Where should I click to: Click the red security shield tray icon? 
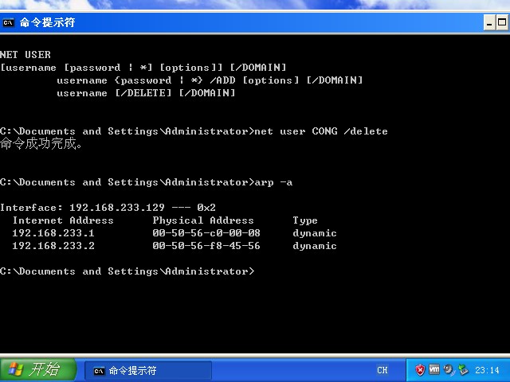pos(420,369)
